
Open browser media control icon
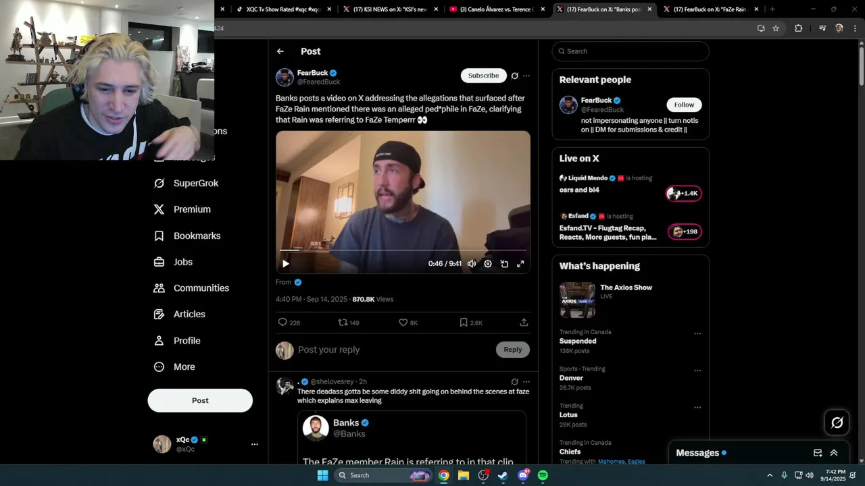[x=822, y=28]
